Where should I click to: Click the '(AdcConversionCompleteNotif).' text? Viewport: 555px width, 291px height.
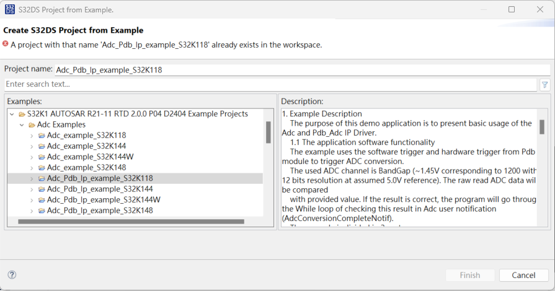tap(338, 218)
